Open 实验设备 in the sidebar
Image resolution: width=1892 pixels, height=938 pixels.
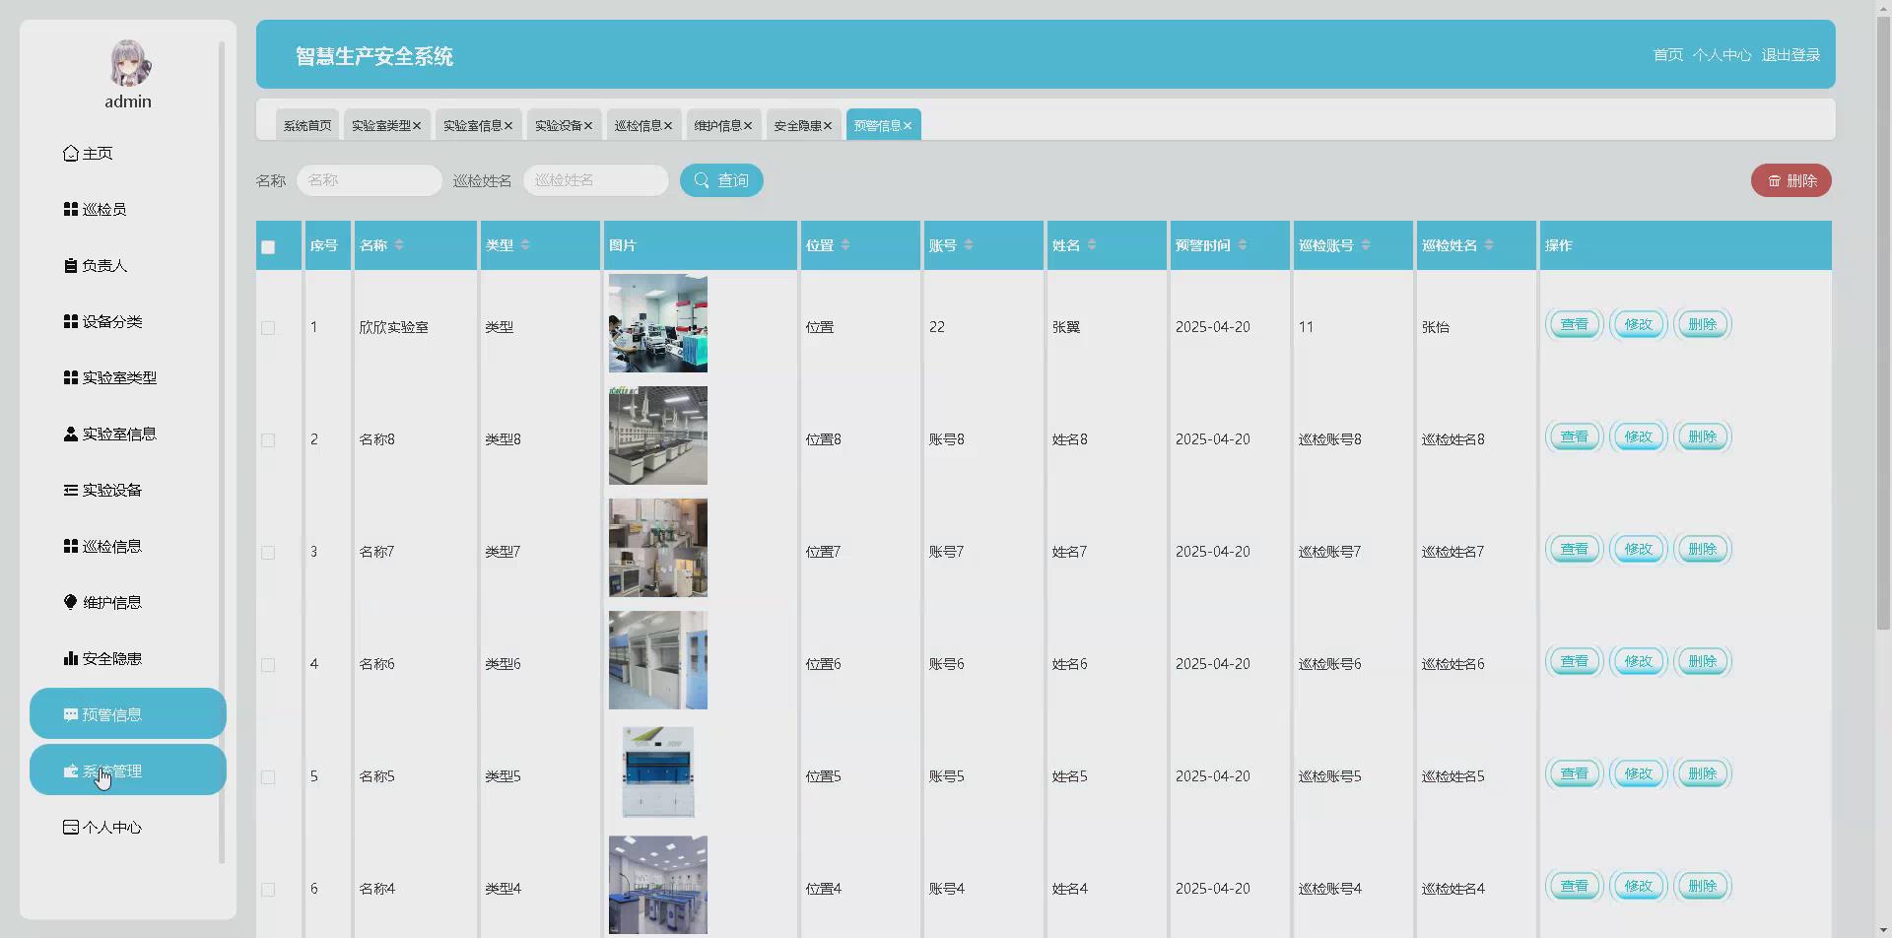[127, 491]
